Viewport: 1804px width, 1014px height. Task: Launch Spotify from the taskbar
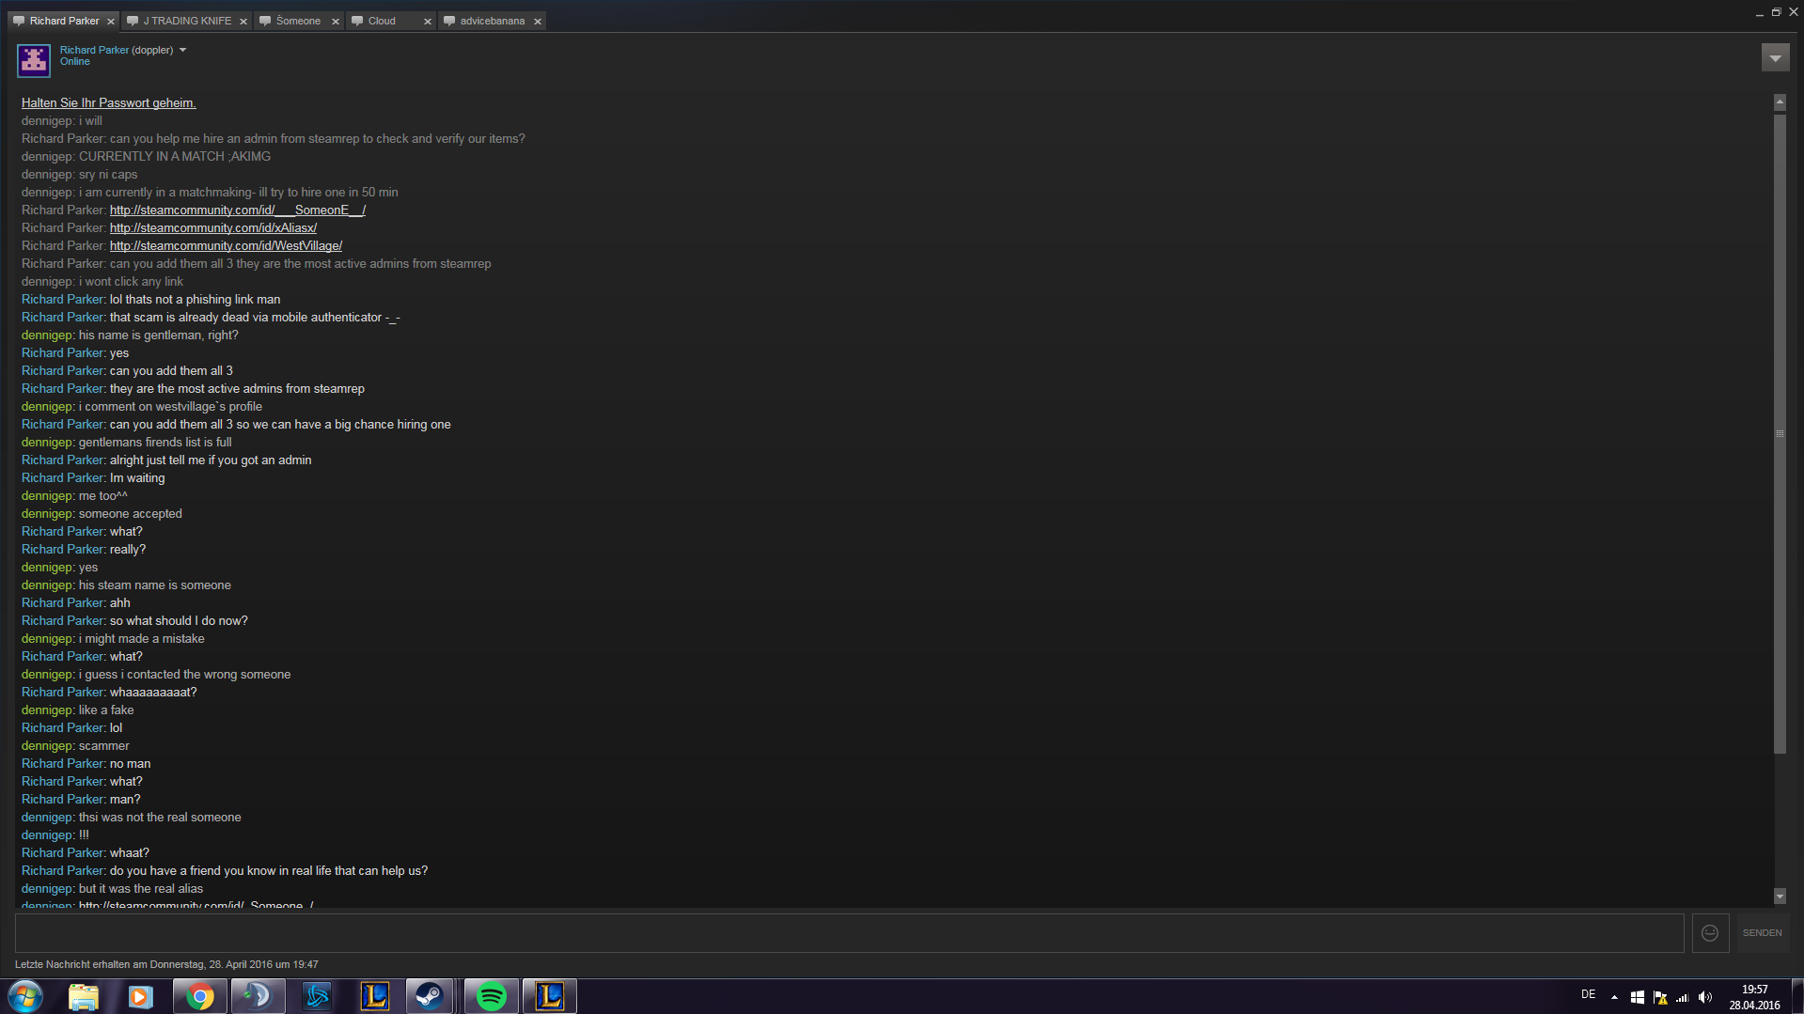point(491,996)
